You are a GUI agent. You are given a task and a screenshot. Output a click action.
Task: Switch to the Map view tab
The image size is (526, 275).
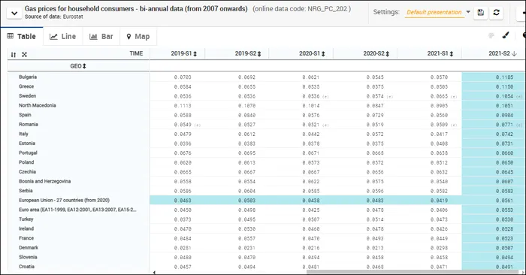click(x=138, y=37)
